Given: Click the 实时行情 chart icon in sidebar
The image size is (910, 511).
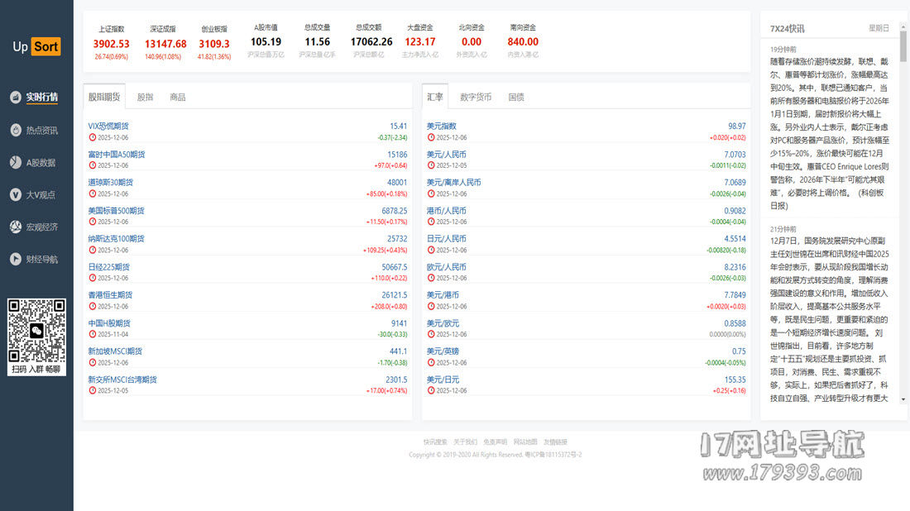Looking at the screenshot, I should pos(15,98).
